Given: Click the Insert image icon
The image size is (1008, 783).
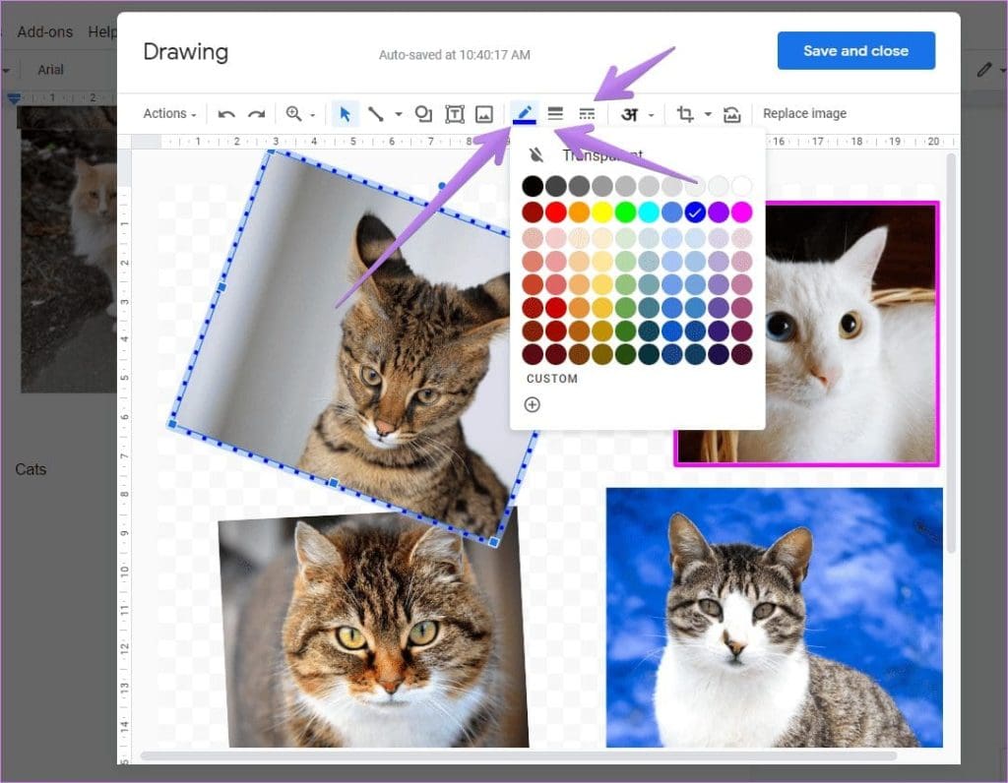Looking at the screenshot, I should coord(484,113).
